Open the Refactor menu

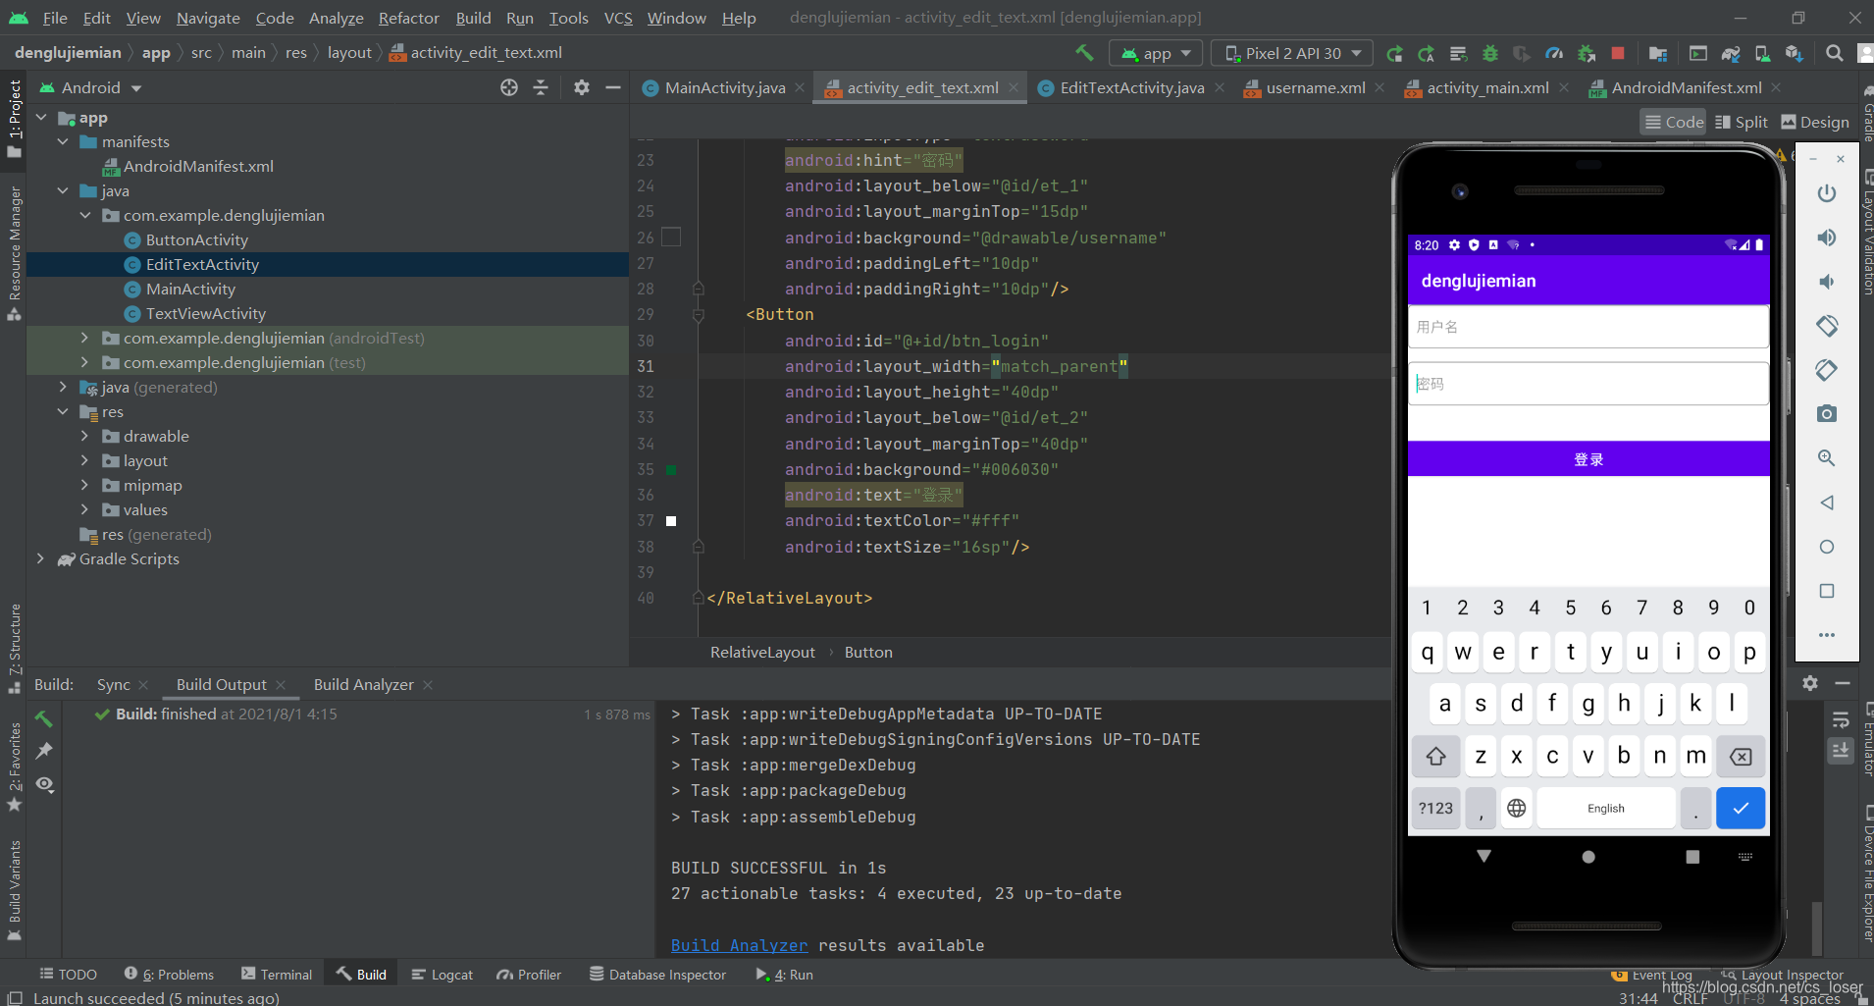(x=408, y=18)
